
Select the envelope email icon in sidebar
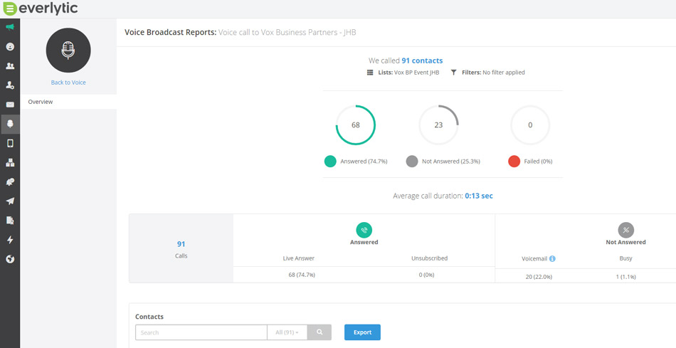(x=10, y=105)
